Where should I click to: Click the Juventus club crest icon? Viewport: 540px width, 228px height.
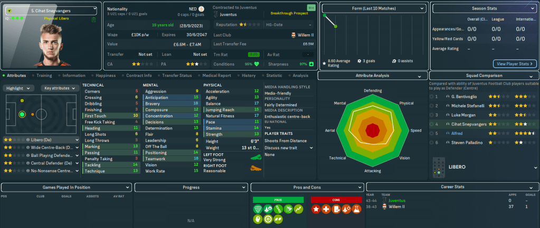(216, 15)
